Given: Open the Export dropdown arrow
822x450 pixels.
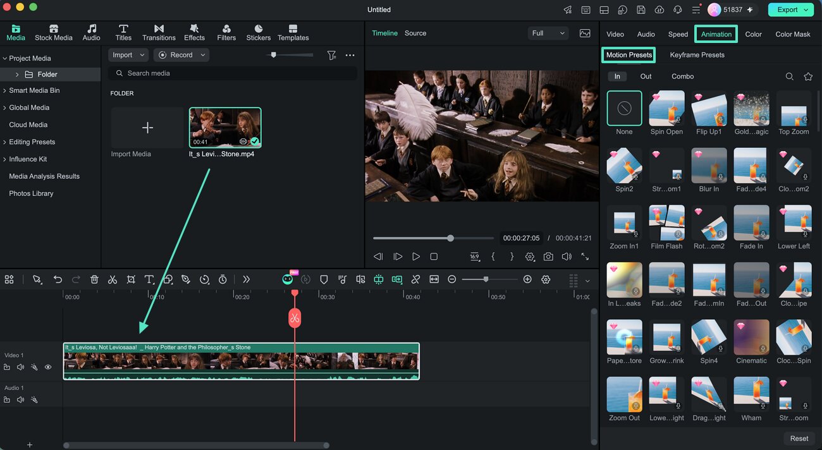Looking at the screenshot, I should (806, 9).
